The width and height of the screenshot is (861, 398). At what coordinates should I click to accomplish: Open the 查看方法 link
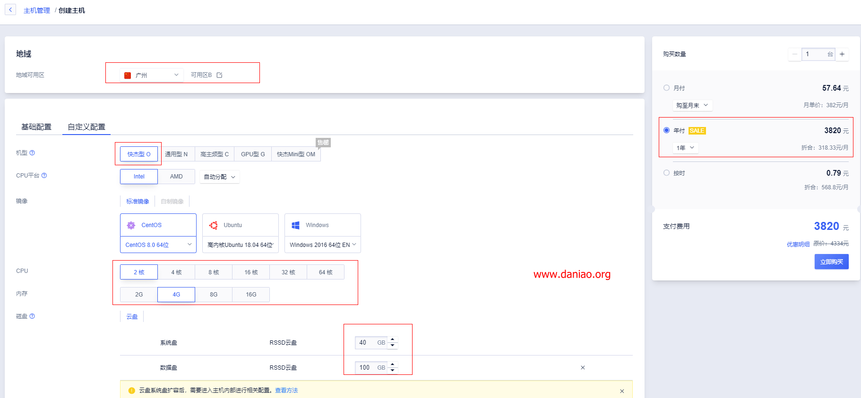click(286, 390)
